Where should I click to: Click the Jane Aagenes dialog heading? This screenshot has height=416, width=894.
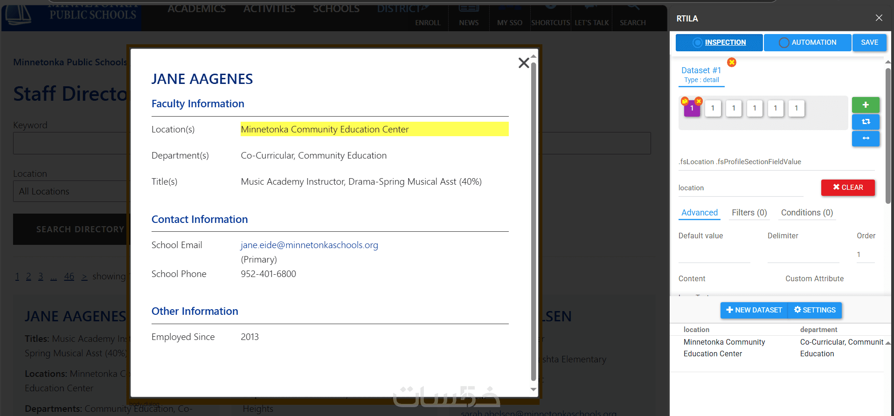click(x=202, y=79)
